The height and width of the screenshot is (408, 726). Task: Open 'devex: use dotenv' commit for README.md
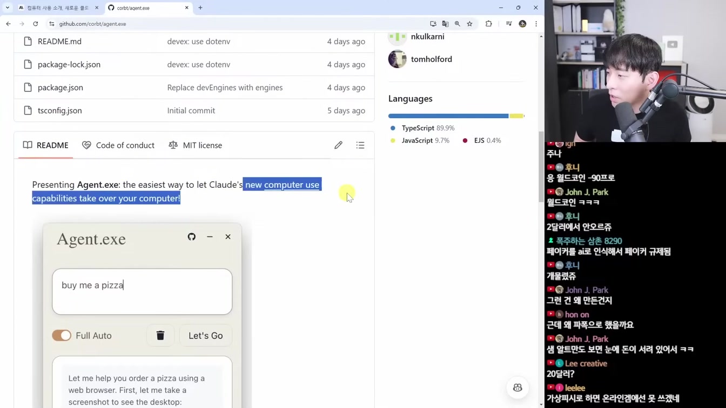tap(199, 41)
